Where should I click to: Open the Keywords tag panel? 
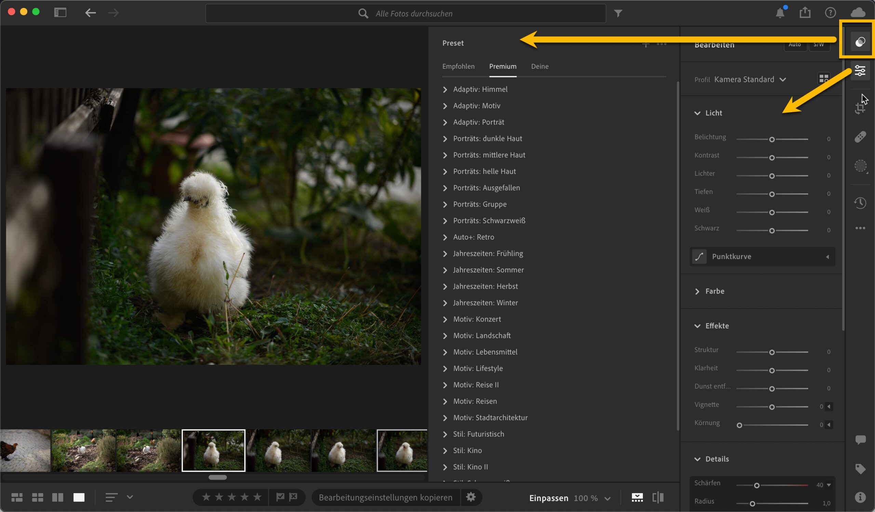860,469
